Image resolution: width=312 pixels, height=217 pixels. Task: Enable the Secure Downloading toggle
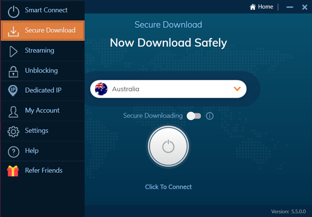[x=194, y=116]
